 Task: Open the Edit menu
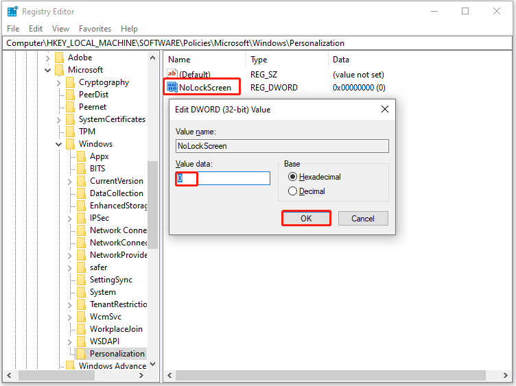36,29
